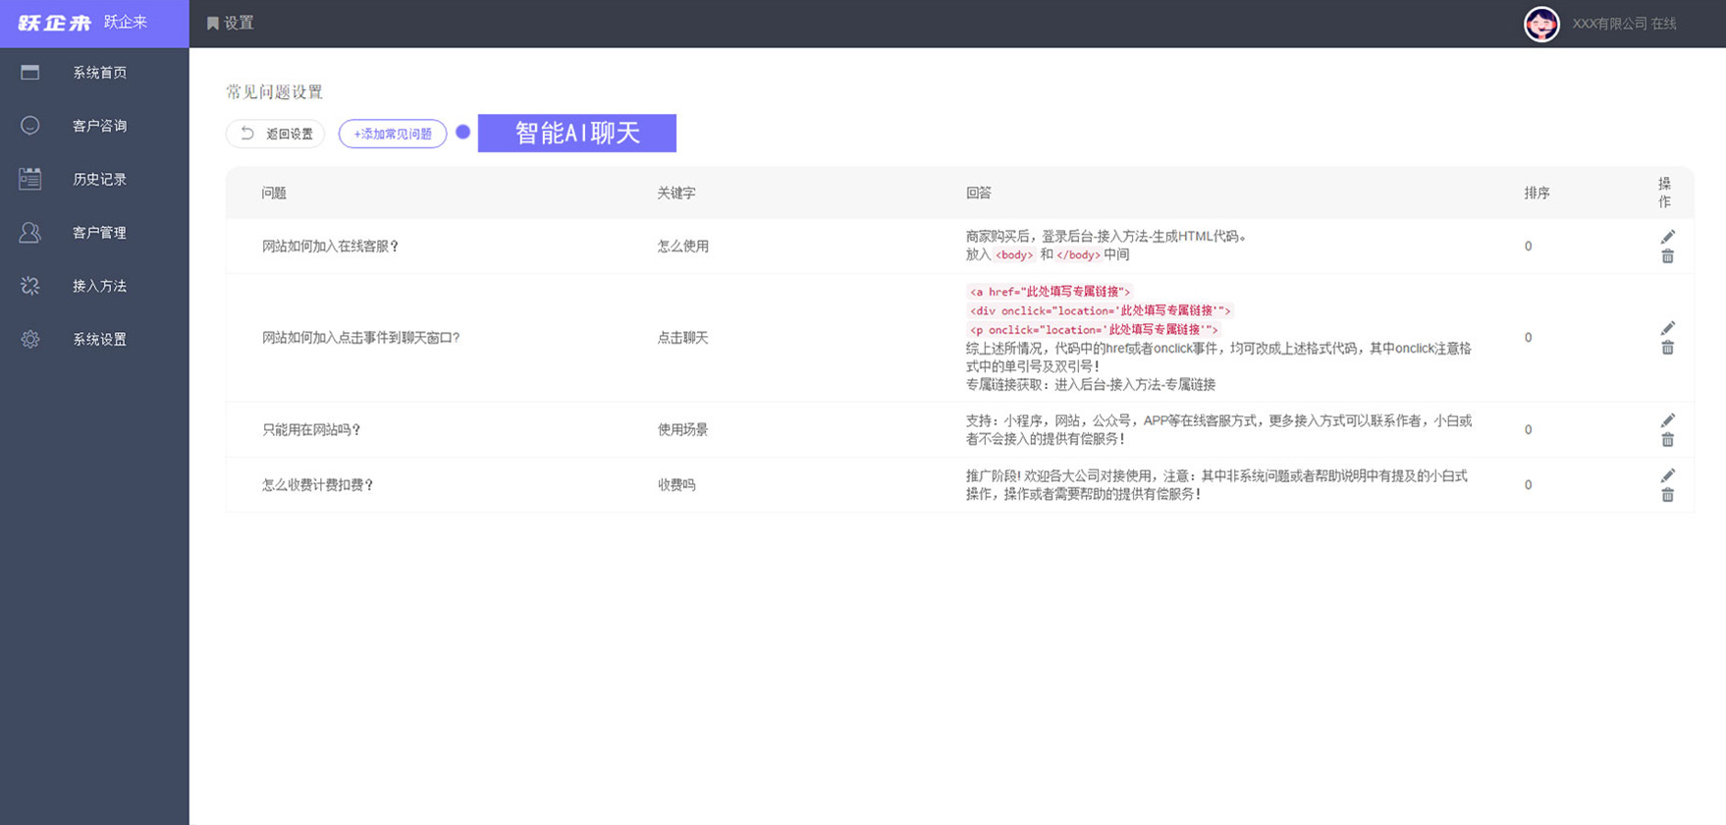Toggle the purple dot beside 智能AI聊天

click(462, 132)
